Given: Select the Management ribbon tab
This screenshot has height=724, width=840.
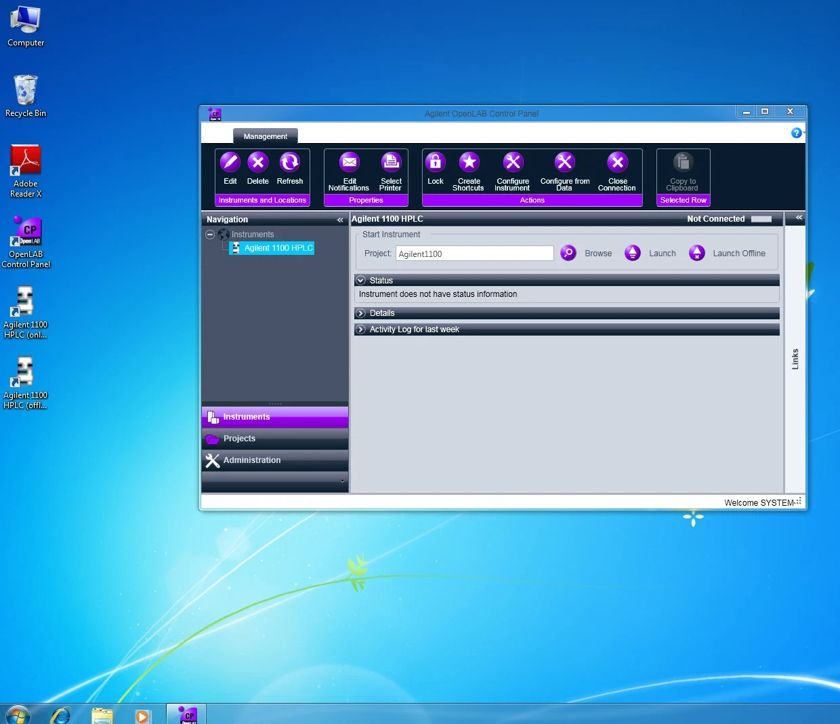Looking at the screenshot, I should click(x=265, y=136).
